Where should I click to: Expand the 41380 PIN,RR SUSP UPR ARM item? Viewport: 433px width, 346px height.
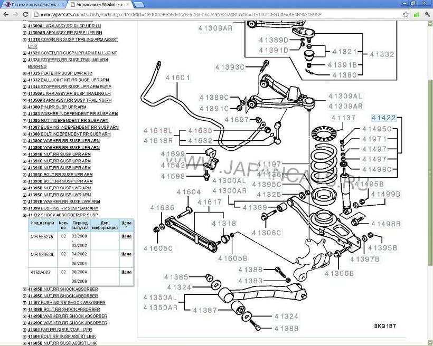pos(24,107)
